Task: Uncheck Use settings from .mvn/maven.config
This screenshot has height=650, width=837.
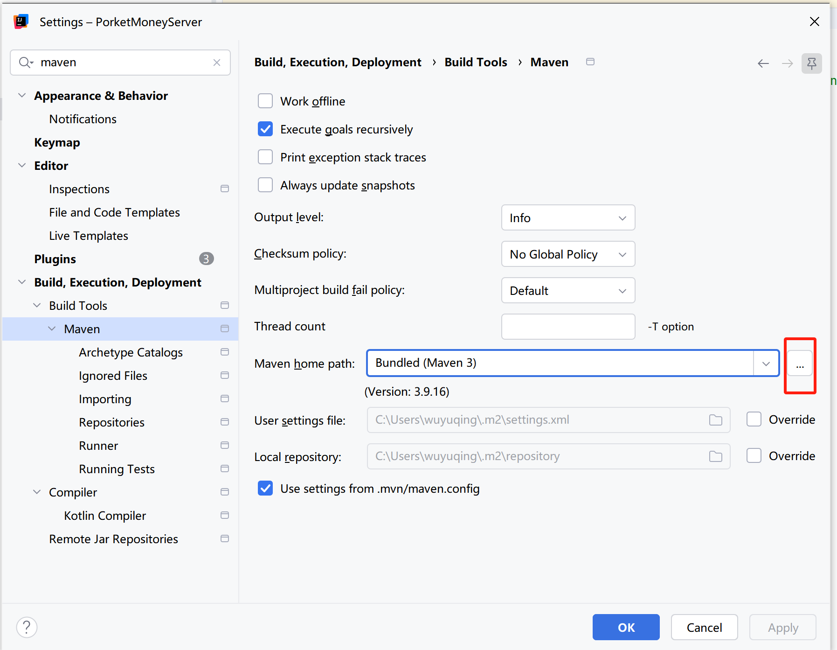Action: [x=265, y=489]
